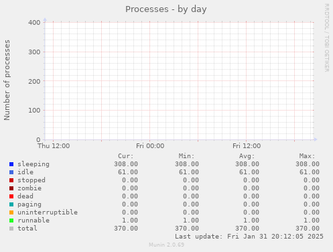Click the sleeping Max value 308.00
Viewport: 333px width, 252px height.
pyautogui.click(x=308, y=164)
